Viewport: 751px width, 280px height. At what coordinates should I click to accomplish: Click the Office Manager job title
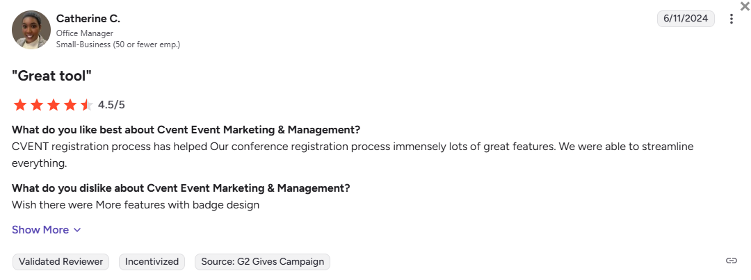(x=84, y=33)
